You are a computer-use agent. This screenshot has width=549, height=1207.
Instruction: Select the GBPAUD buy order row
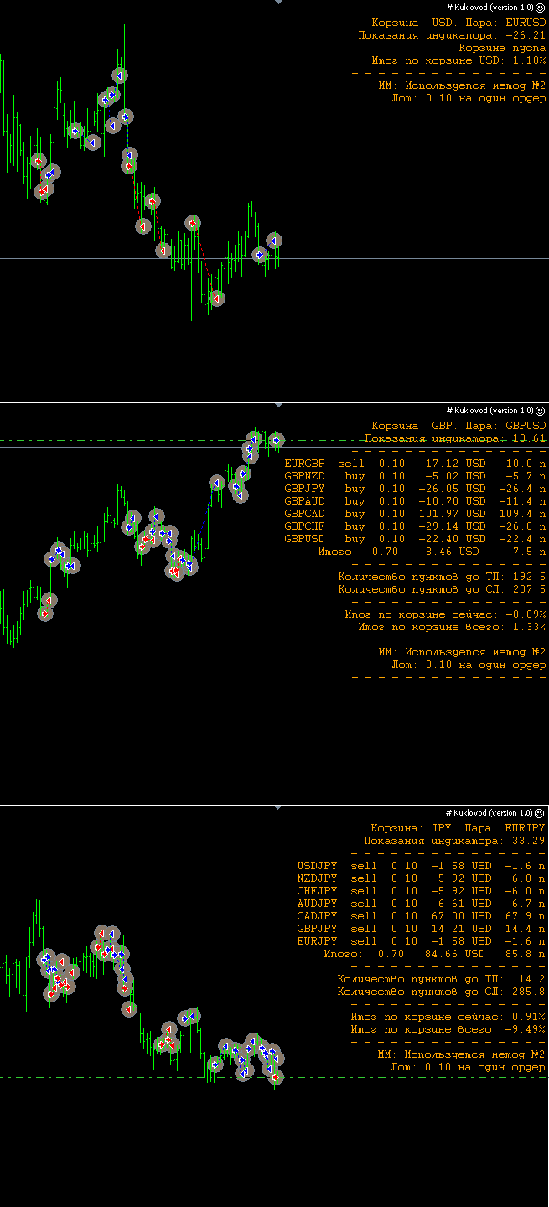(x=415, y=501)
